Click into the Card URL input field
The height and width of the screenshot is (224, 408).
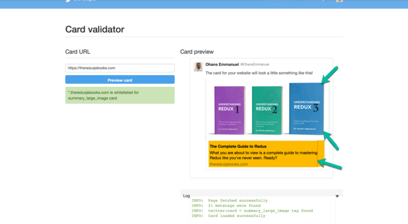click(x=120, y=68)
